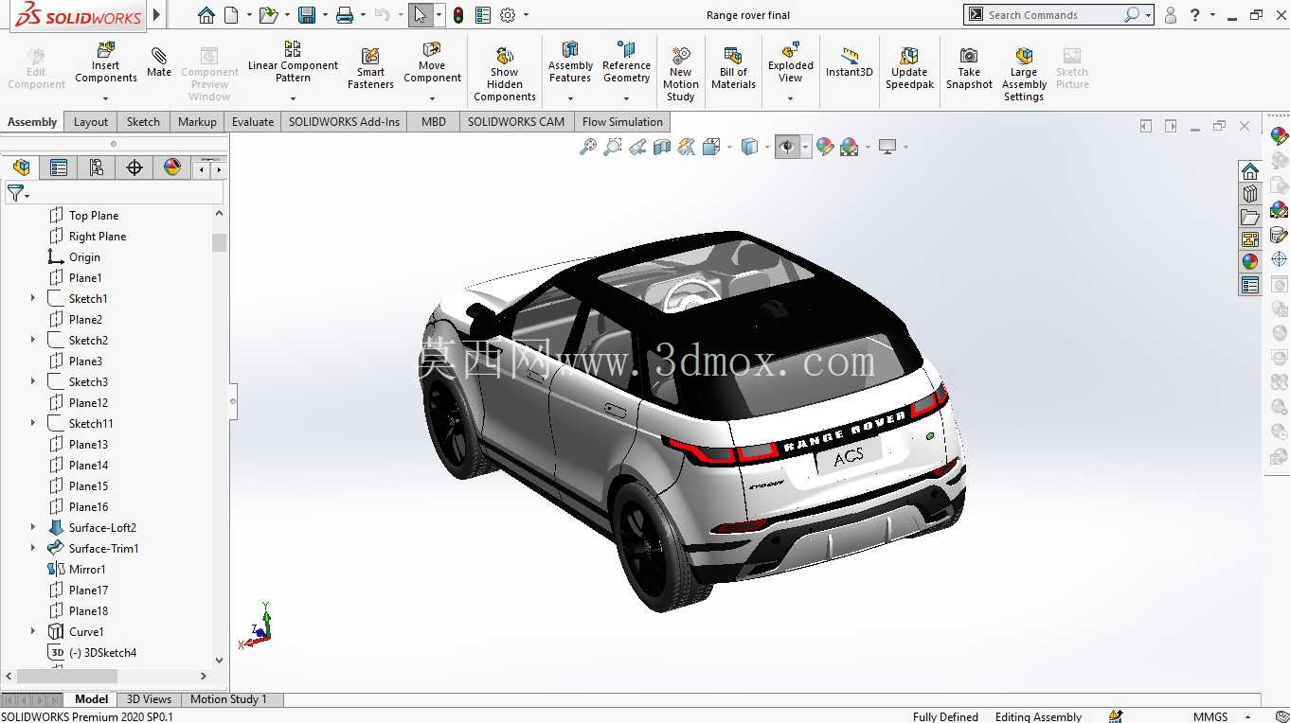1290x723 pixels.
Task: Open Exploded View dropdown arrow
Action: (x=791, y=97)
